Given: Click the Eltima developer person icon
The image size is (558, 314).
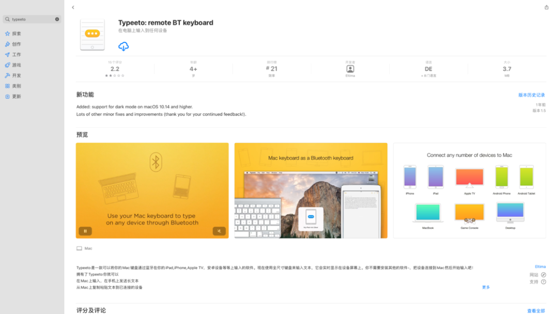Looking at the screenshot, I should (x=350, y=69).
